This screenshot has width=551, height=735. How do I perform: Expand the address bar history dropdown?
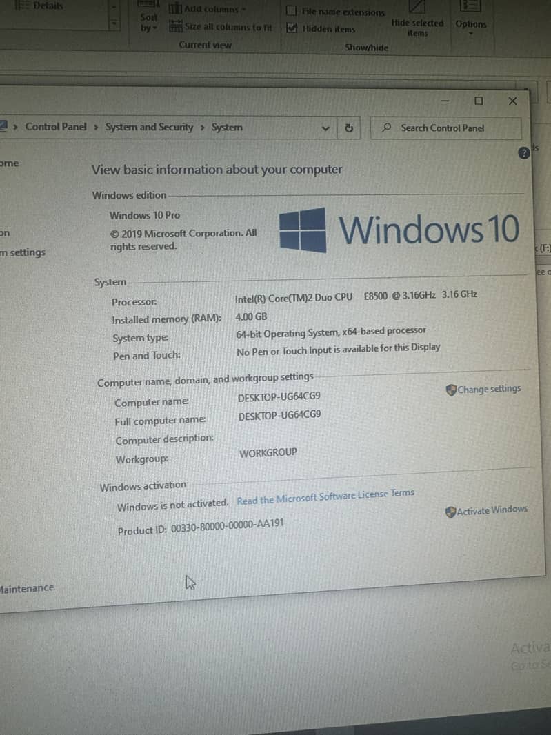click(325, 128)
